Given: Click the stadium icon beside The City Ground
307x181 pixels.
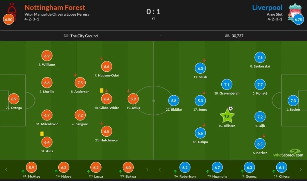Looking at the screenshot, I should point(66,36).
